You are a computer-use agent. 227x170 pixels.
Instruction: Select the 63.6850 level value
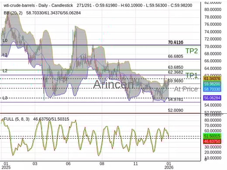click(x=175, y=67)
